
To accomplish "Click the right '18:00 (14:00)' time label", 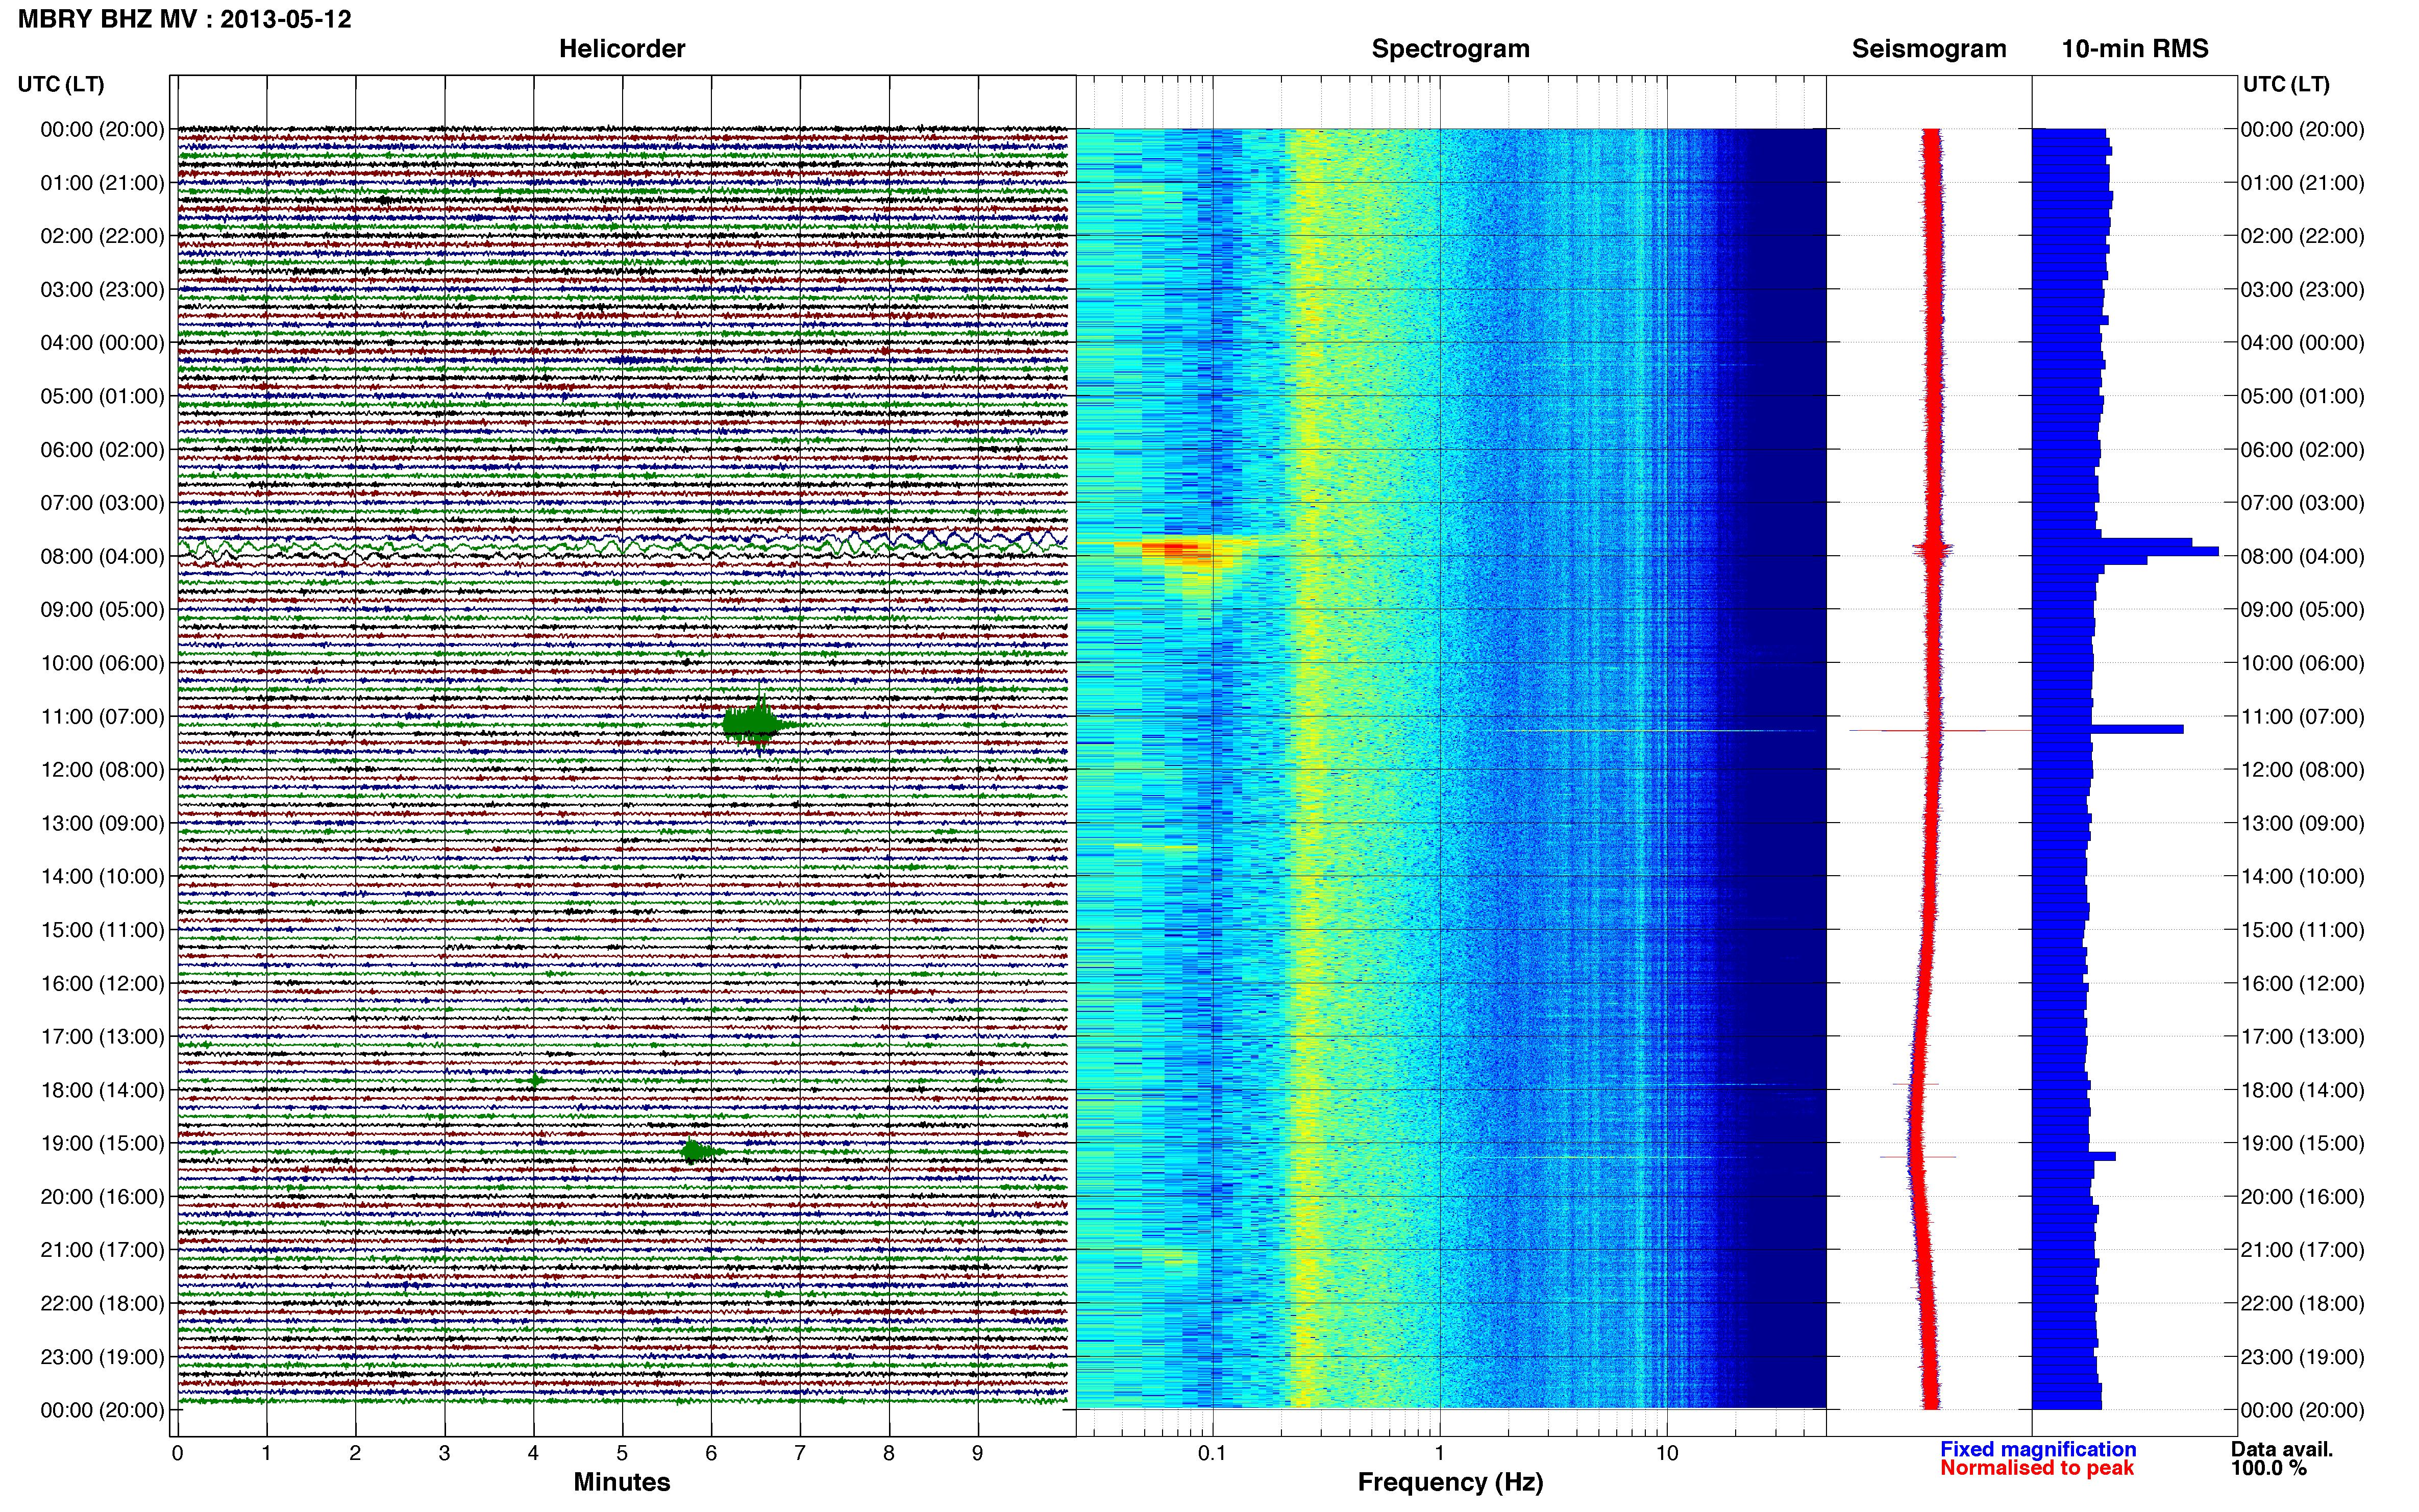I will click(x=2302, y=1090).
